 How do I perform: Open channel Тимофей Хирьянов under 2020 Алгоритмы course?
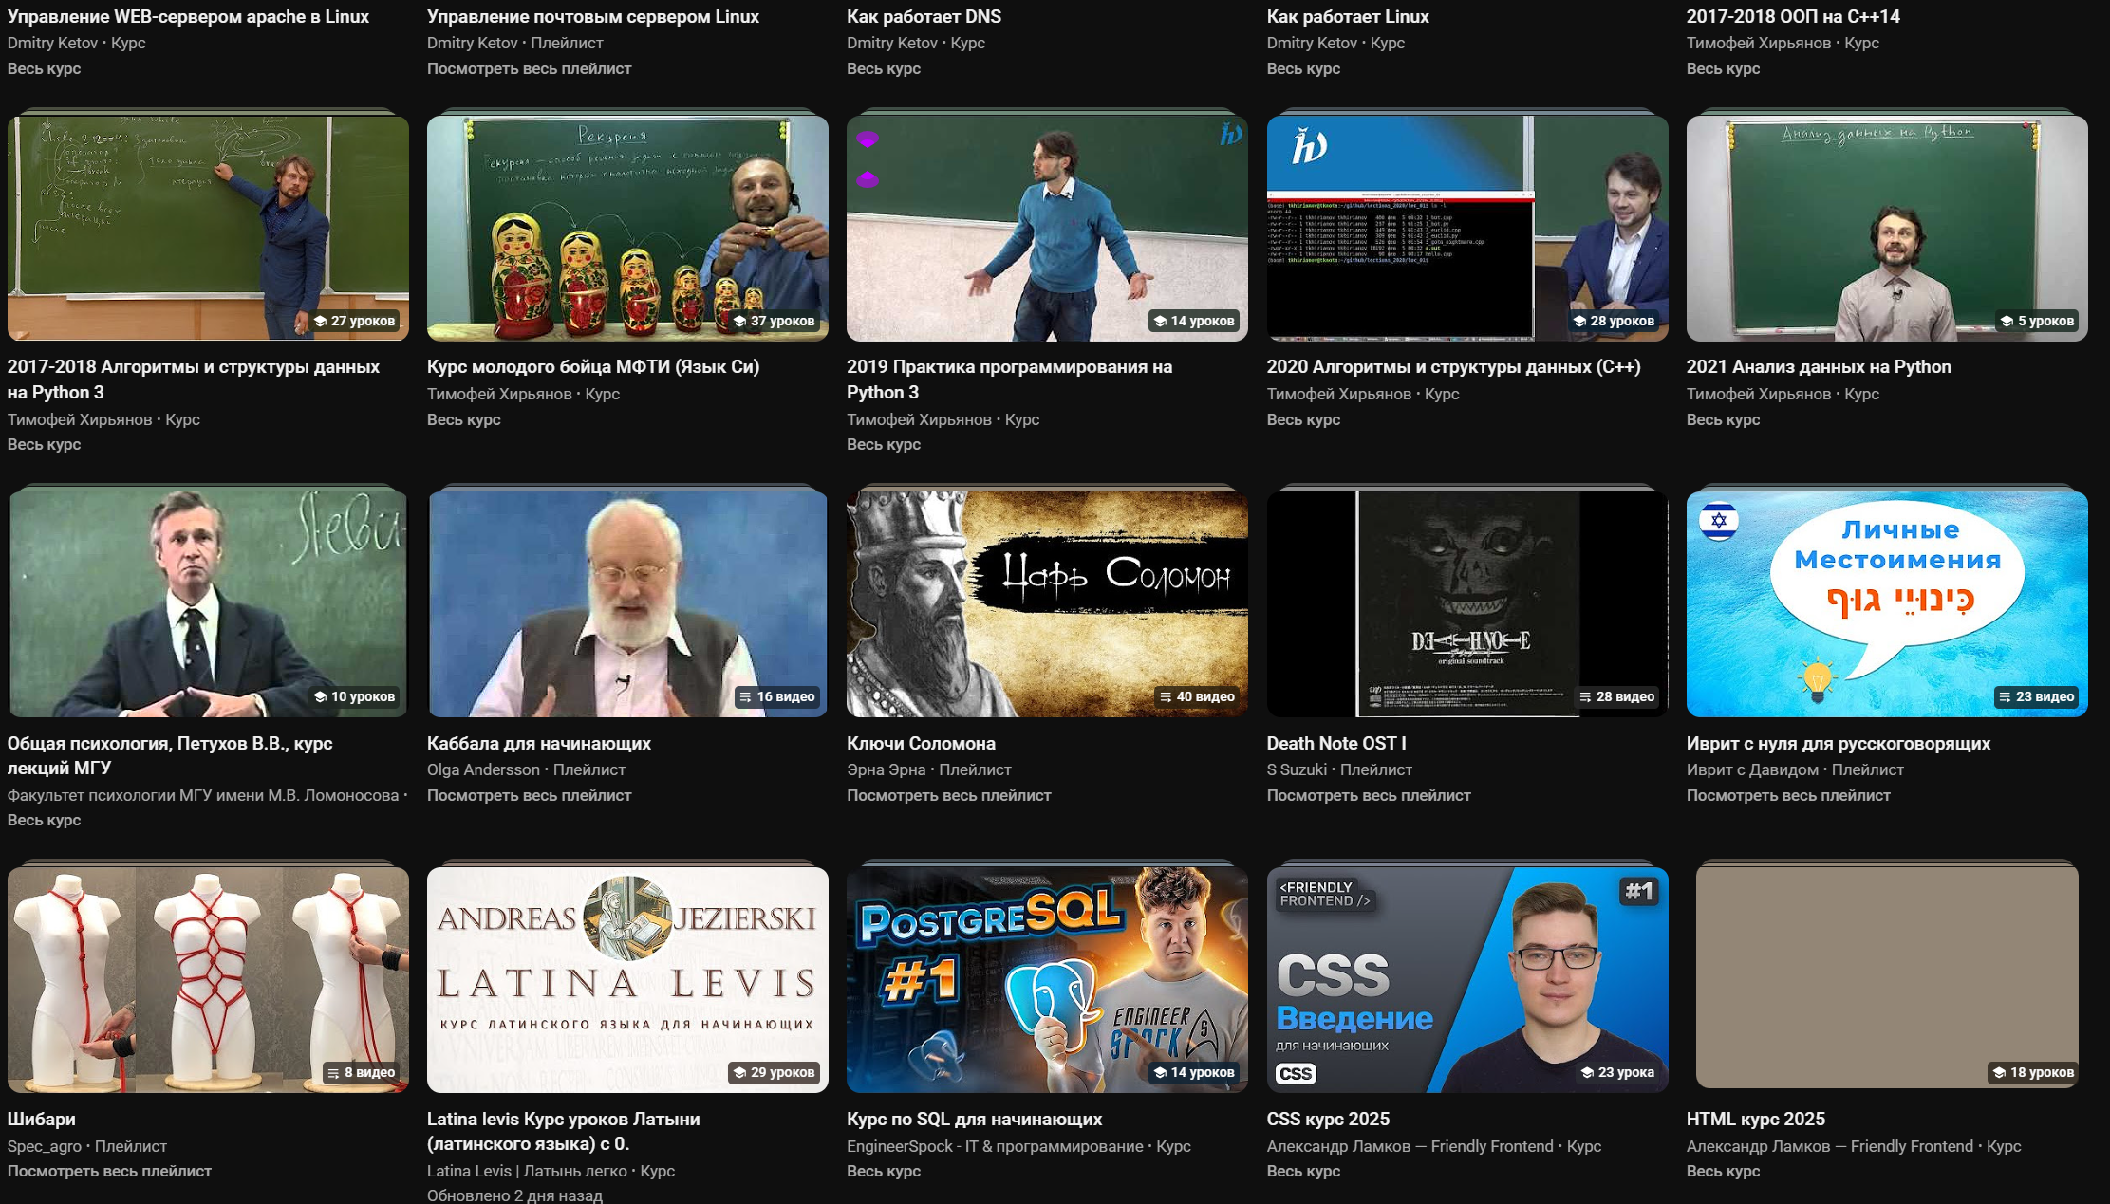[1338, 394]
